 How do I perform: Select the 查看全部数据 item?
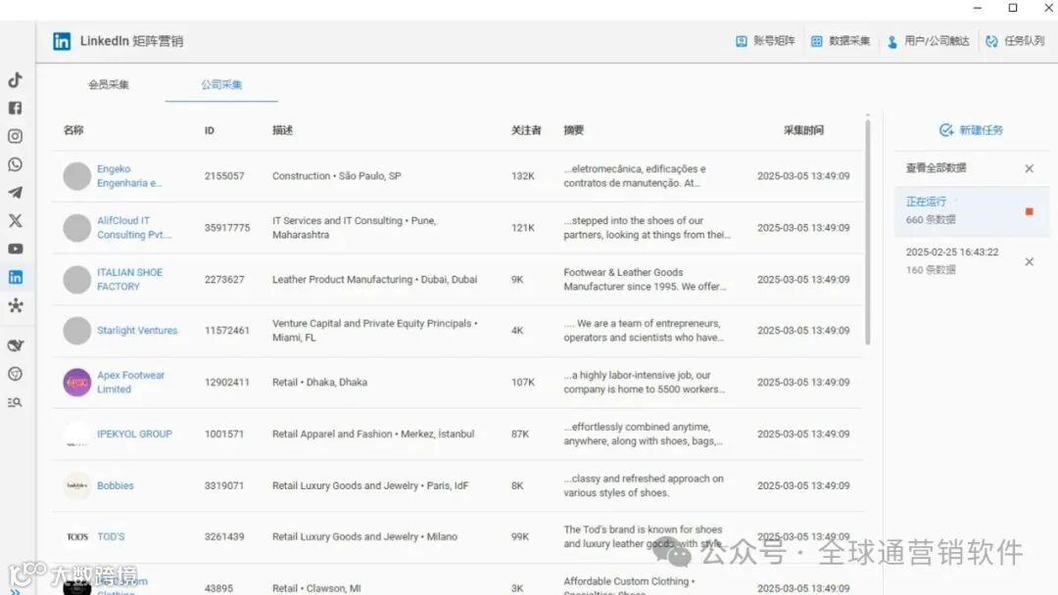936,167
